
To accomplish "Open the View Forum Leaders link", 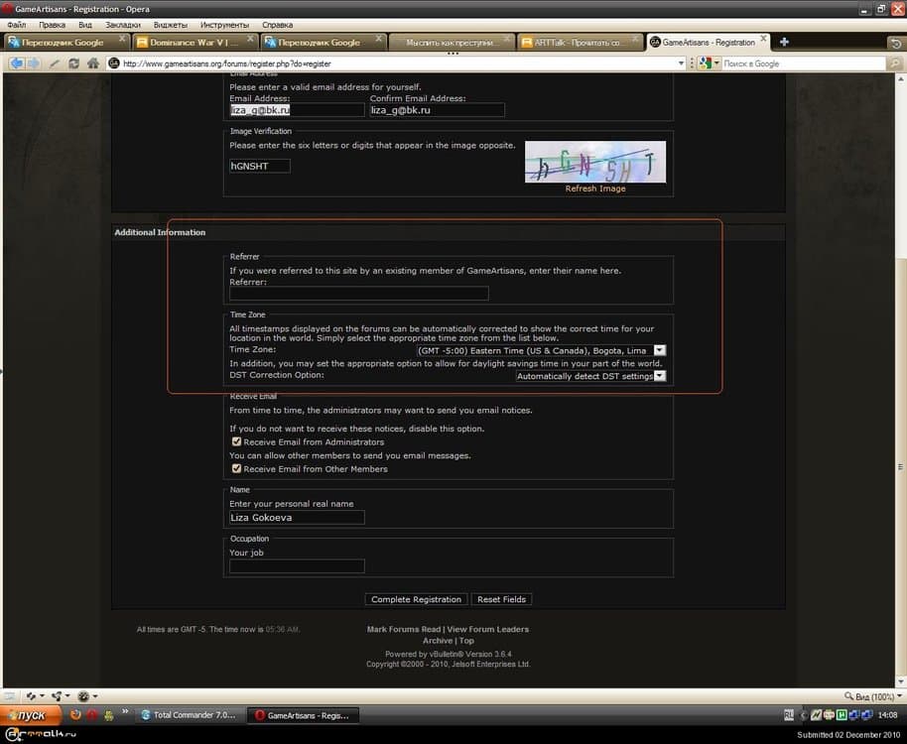I will 487,629.
